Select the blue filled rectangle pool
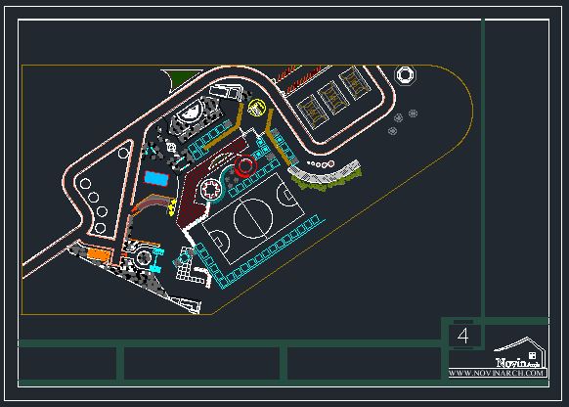 tap(156, 178)
